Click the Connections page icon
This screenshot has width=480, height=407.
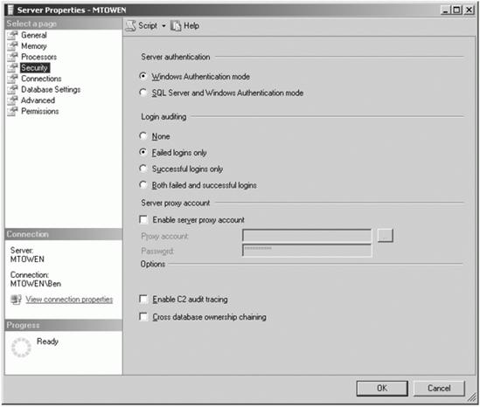(x=12, y=79)
